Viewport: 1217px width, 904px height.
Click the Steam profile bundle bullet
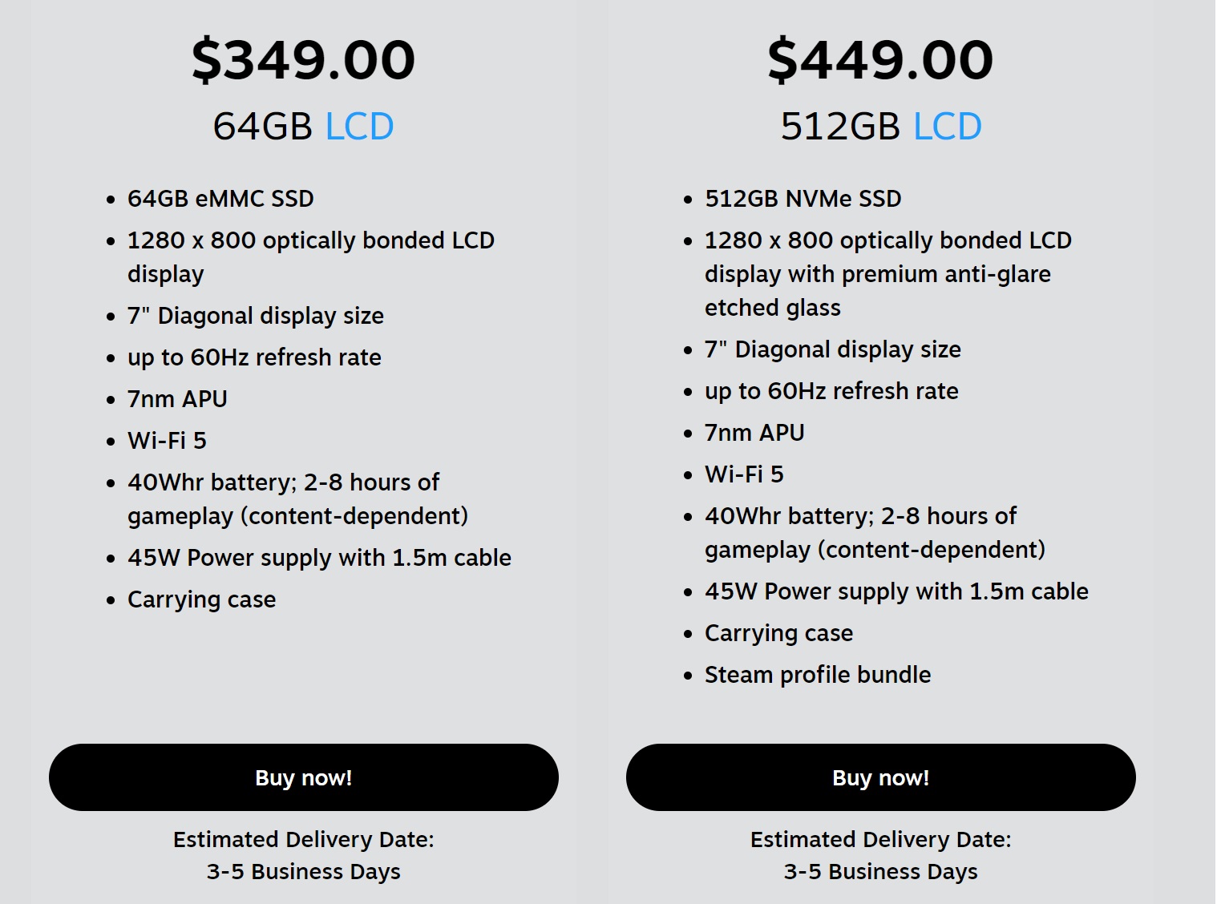coord(817,675)
